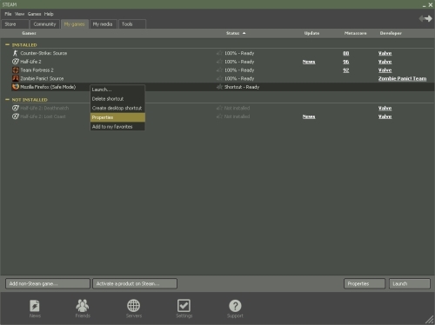Open the Games menu
435x325 pixels.
click(34, 14)
